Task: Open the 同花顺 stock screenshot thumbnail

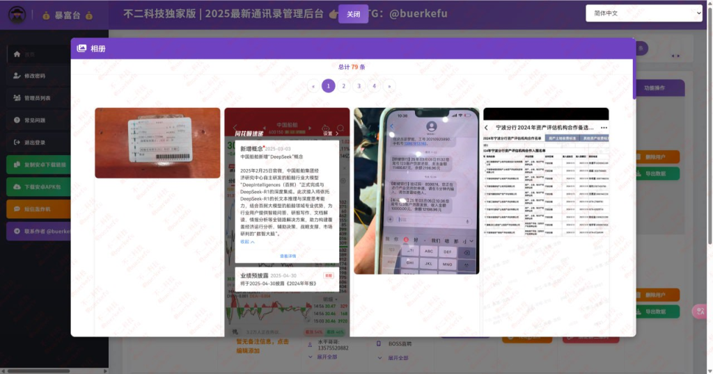Action: [x=287, y=222]
